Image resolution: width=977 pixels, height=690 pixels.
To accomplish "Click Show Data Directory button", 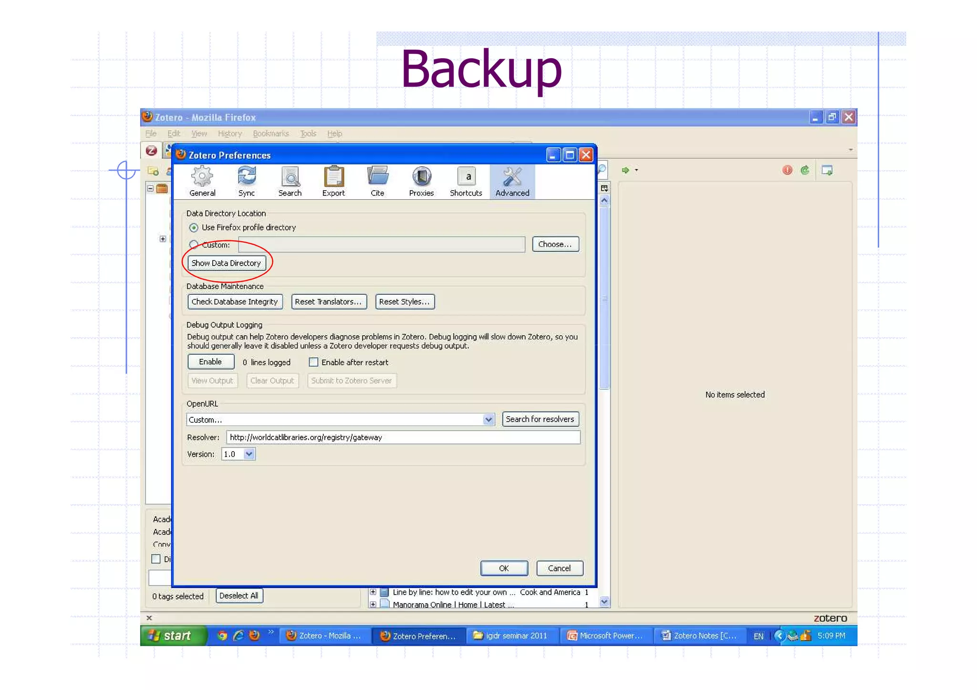I will (x=226, y=263).
